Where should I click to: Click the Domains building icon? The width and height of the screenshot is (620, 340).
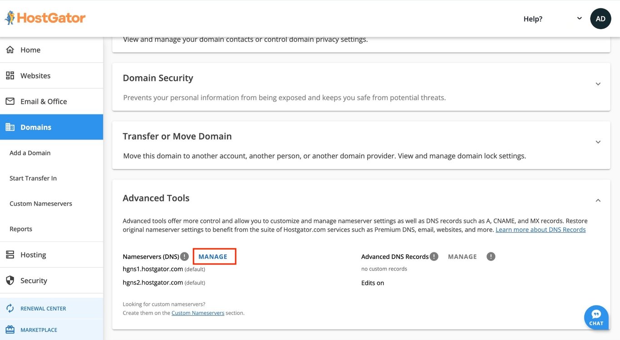10,127
